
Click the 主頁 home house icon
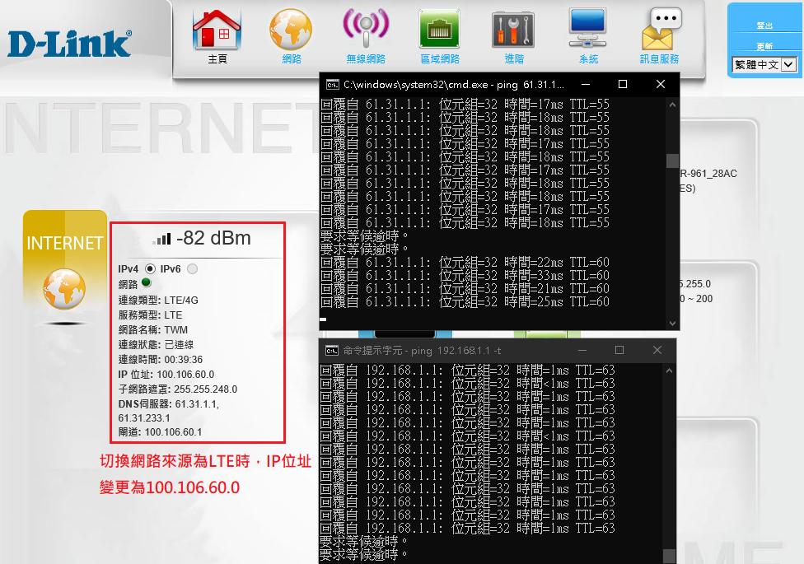coord(217,30)
